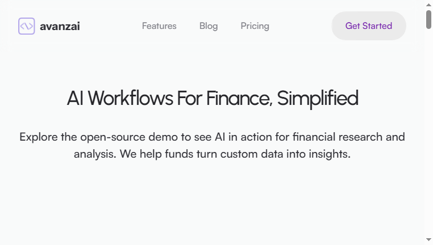
Task: Click the scrollbar down arrow
Action: [x=428, y=240]
